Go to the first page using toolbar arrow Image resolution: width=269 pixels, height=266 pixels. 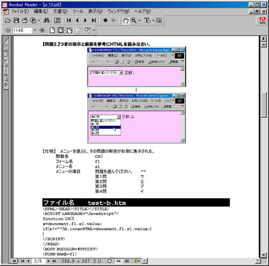point(69,20)
